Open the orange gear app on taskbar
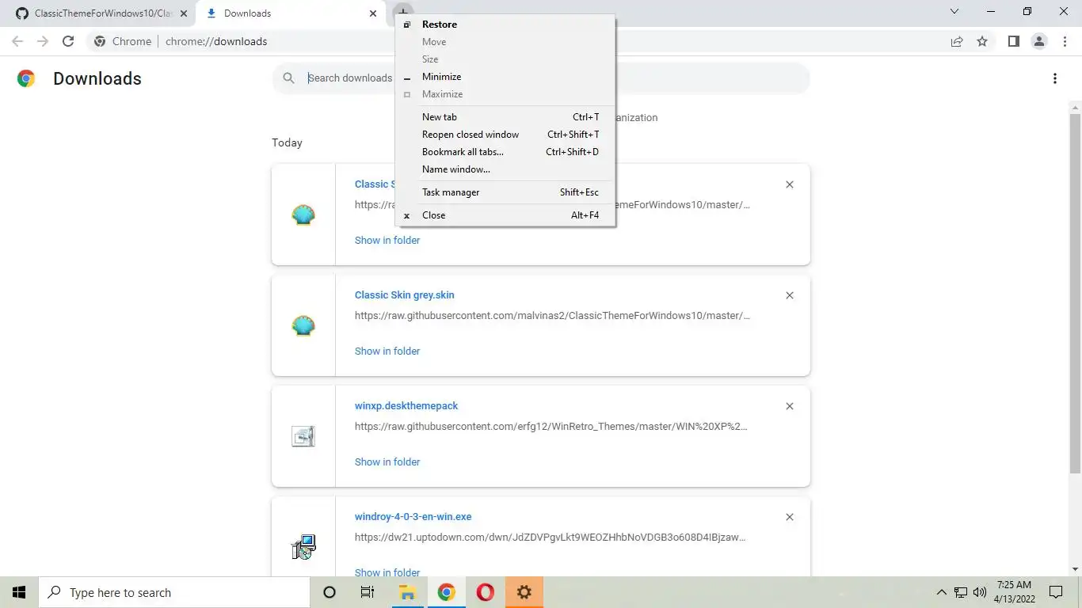Image resolution: width=1082 pixels, height=608 pixels. click(524, 592)
